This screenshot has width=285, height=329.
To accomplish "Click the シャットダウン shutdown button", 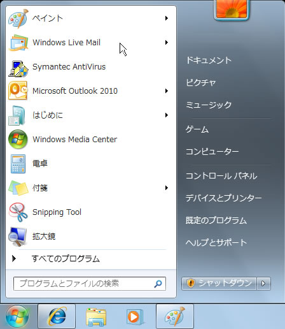I will 219,284.
